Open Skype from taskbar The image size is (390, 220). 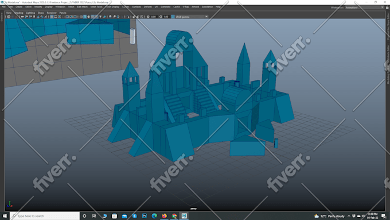point(135,216)
